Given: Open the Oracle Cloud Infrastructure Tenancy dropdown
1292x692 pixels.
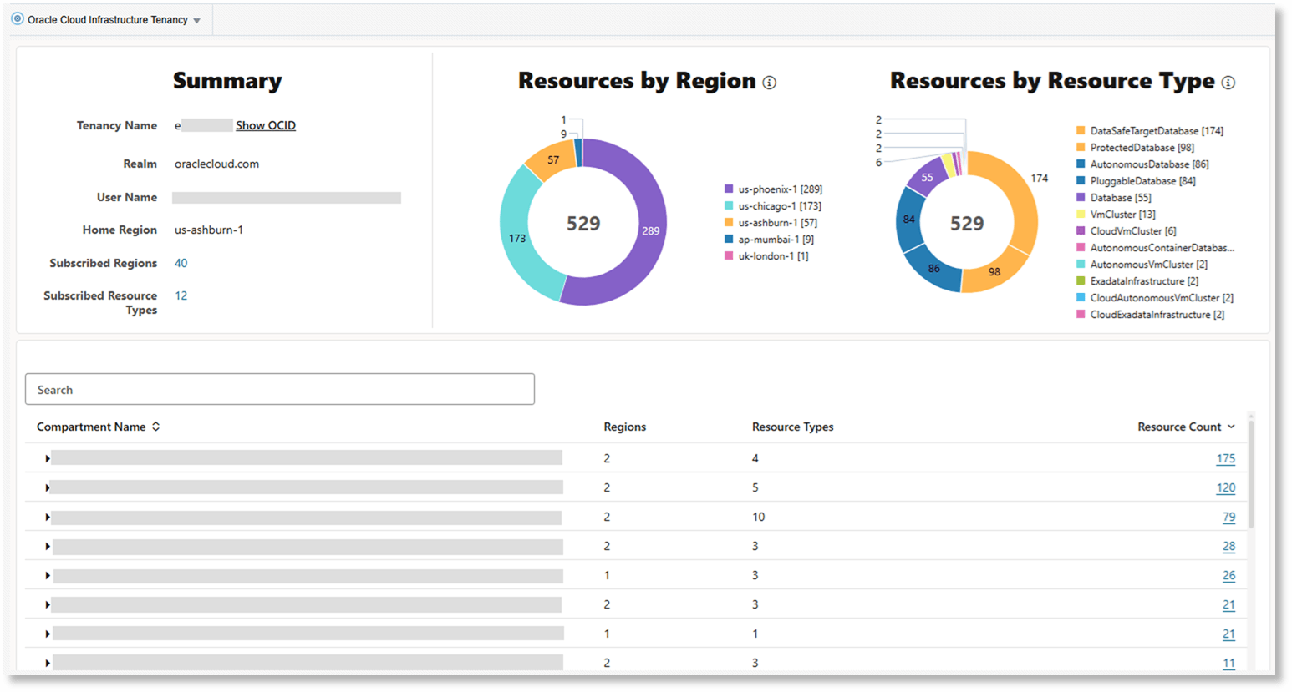Looking at the screenshot, I should [x=197, y=20].
